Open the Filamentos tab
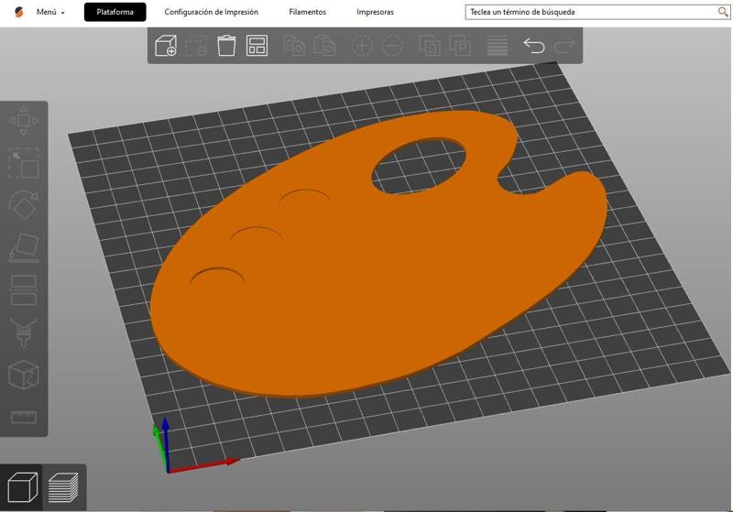The image size is (733, 512). click(307, 12)
